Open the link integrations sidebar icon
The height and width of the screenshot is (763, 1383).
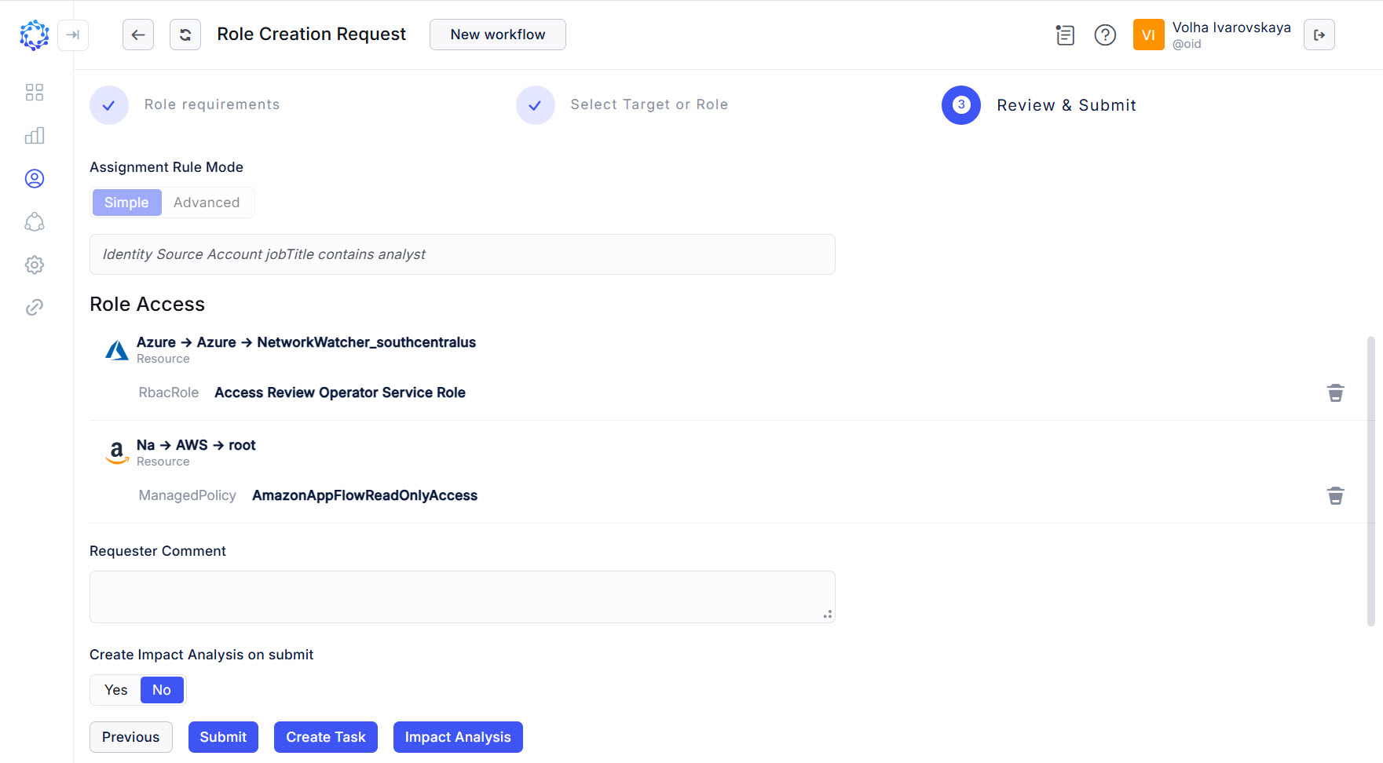tap(35, 307)
